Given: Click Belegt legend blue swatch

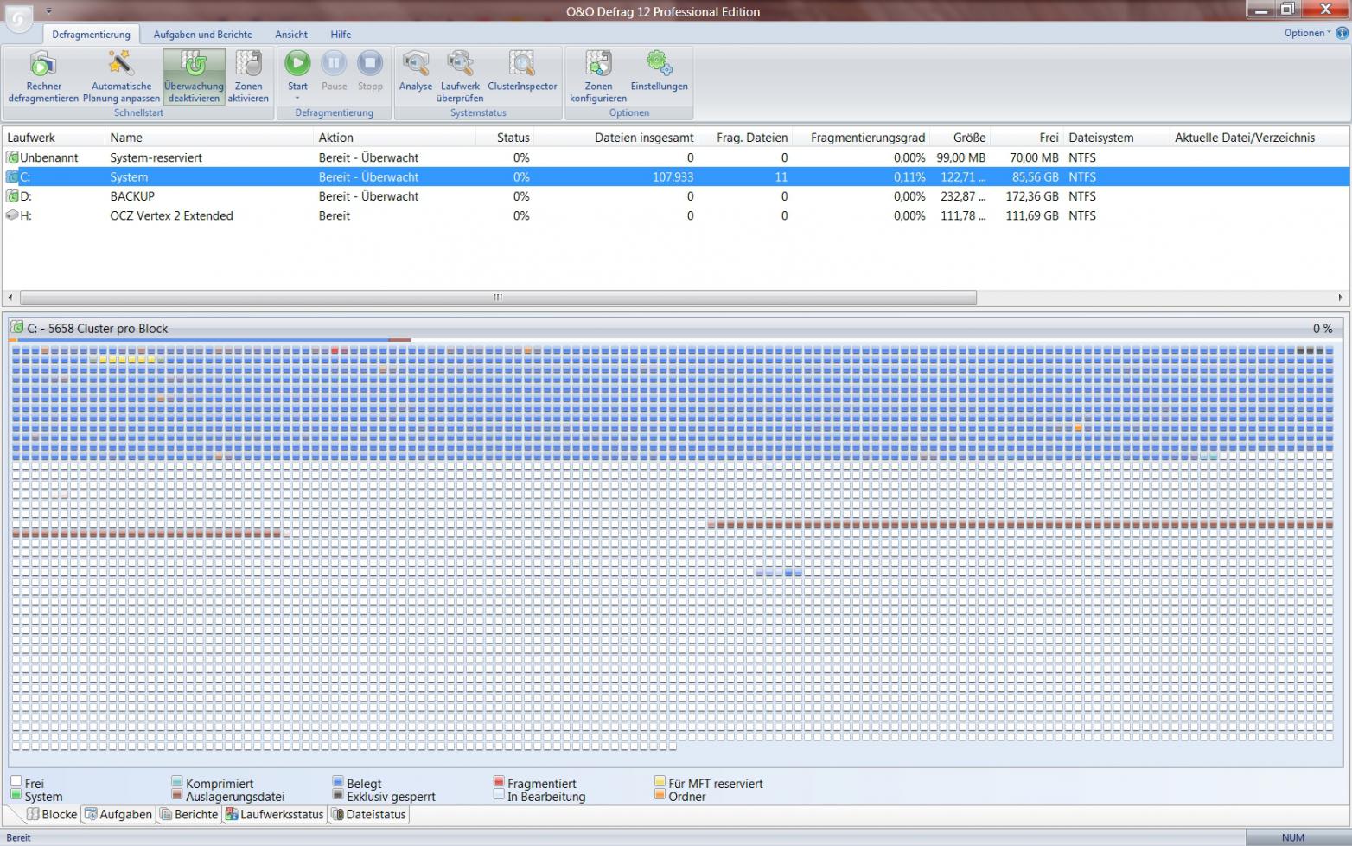Looking at the screenshot, I should (338, 781).
